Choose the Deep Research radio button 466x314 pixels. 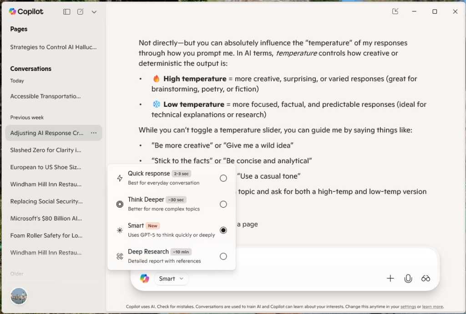(223, 256)
